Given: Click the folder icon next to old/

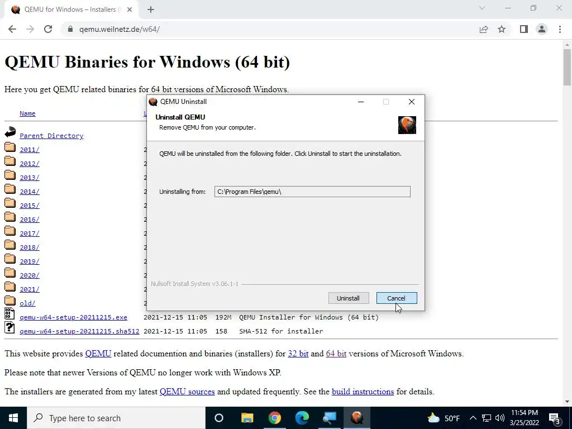Looking at the screenshot, I should click(x=10, y=301).
